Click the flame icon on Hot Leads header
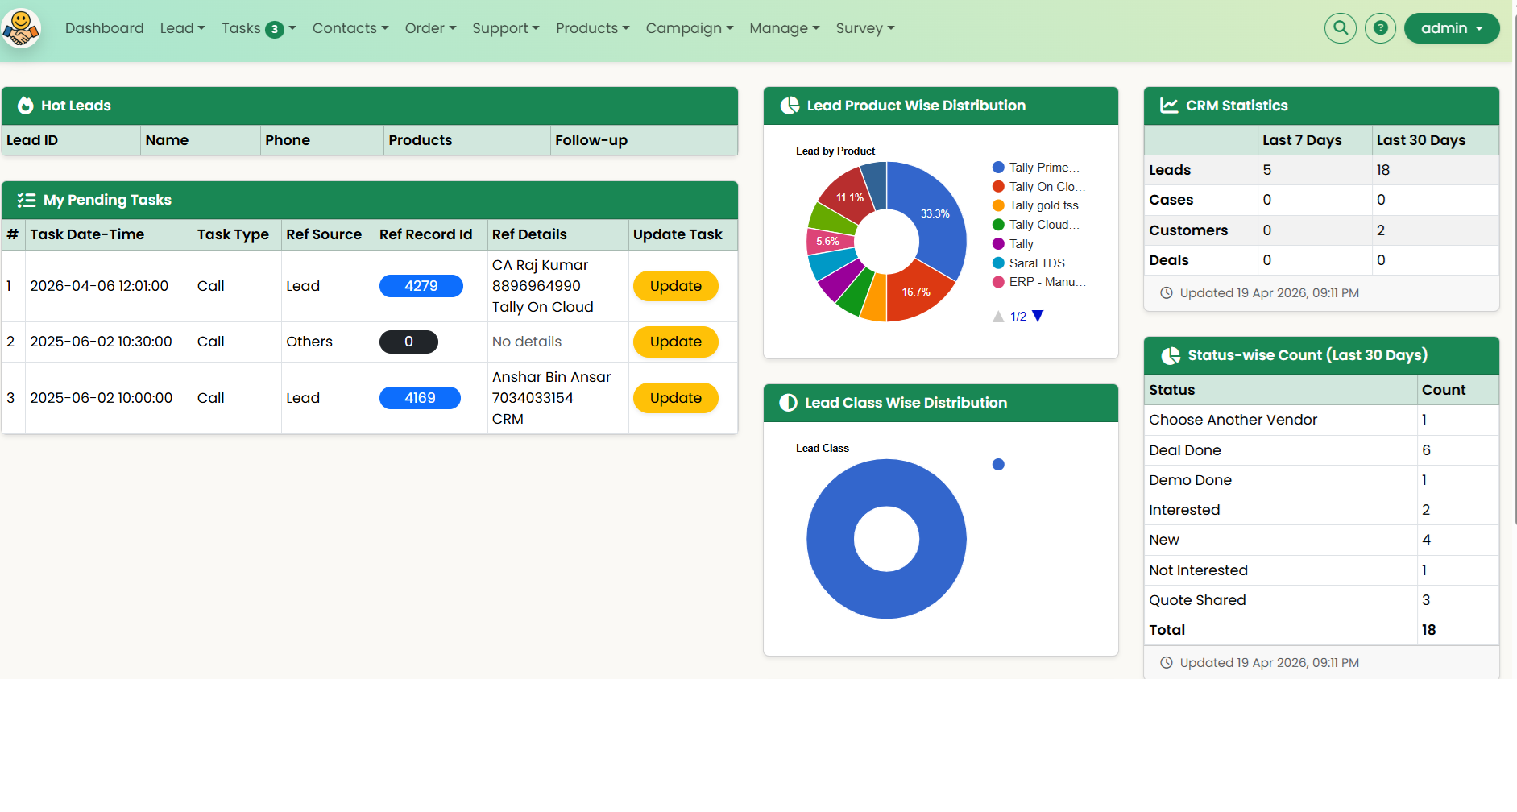 26,106
